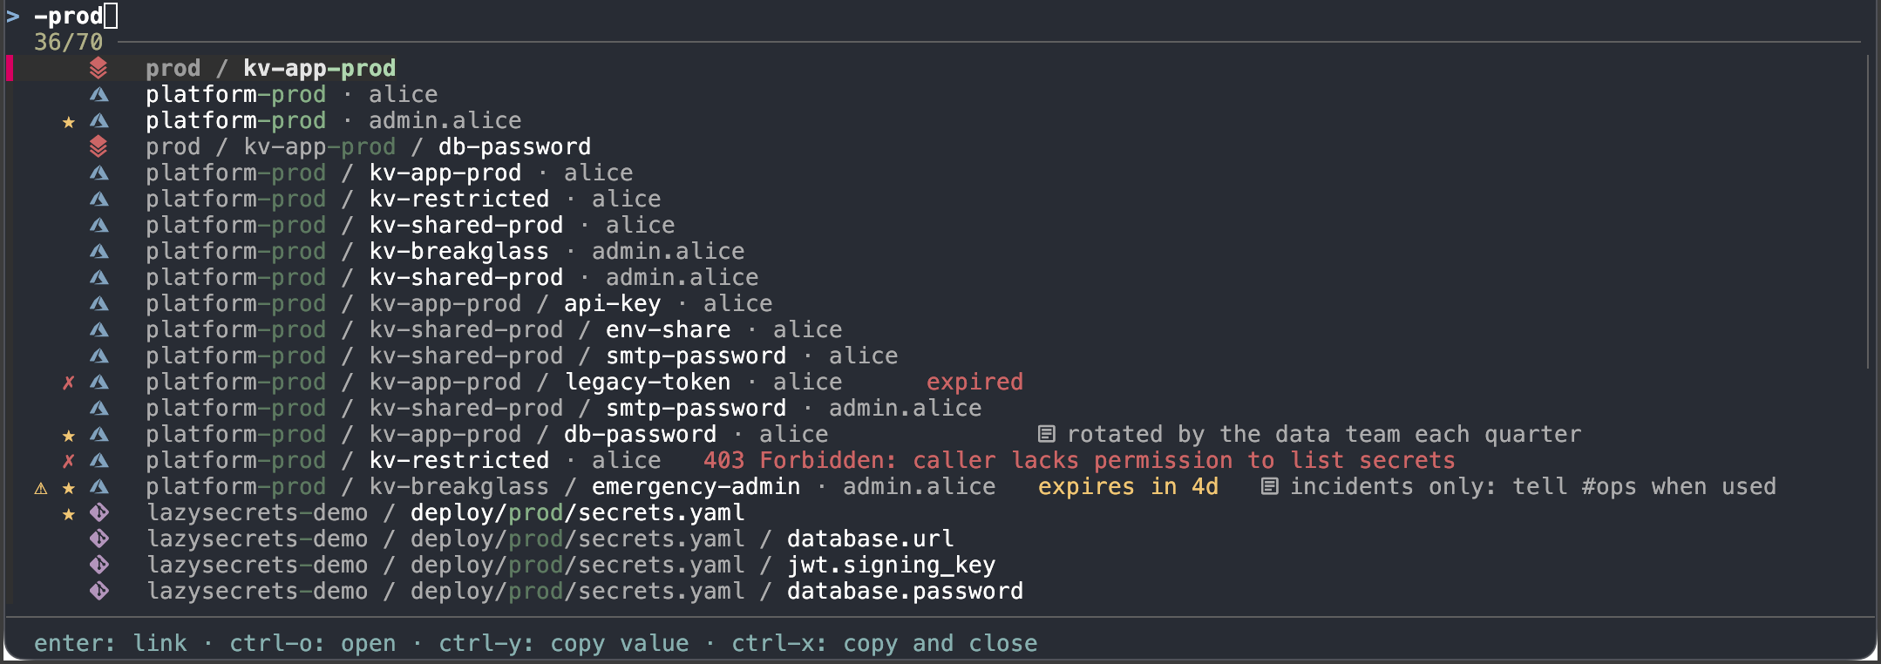
Task: Click the vertical scrollbar on the right edge
Action: (x=1868, y=212)
